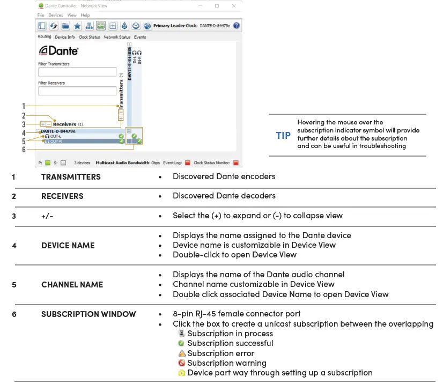Collapse all receivers with the minus button
The image size is (443, 384).
49,124
